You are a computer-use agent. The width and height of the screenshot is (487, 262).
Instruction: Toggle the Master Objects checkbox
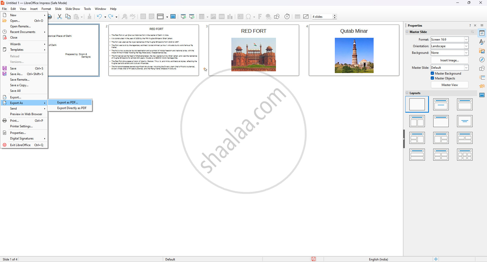[x=432, y=78]
